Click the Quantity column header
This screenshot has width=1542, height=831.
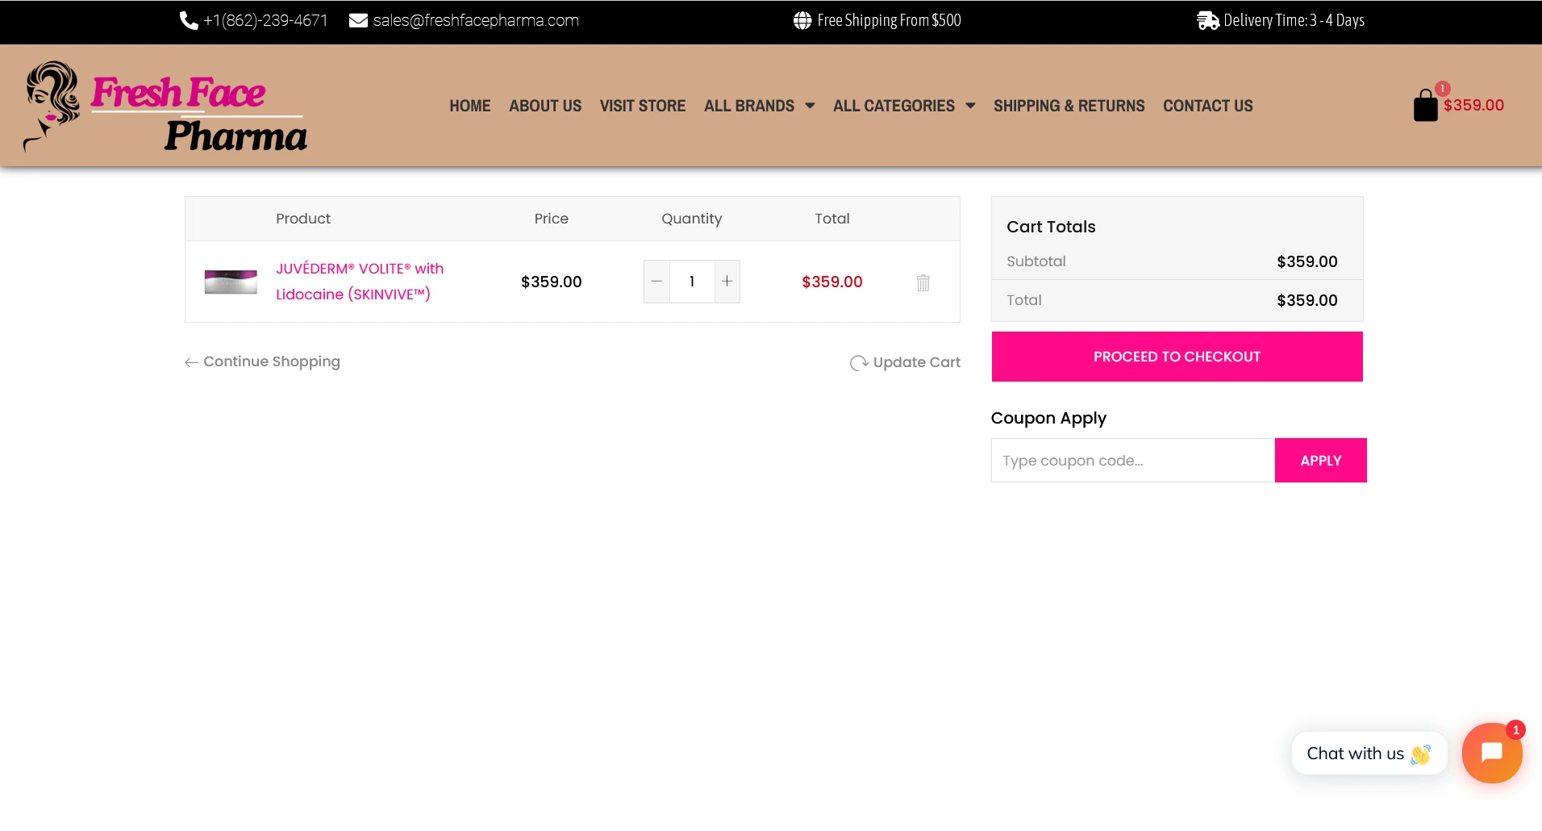[691, 219]
